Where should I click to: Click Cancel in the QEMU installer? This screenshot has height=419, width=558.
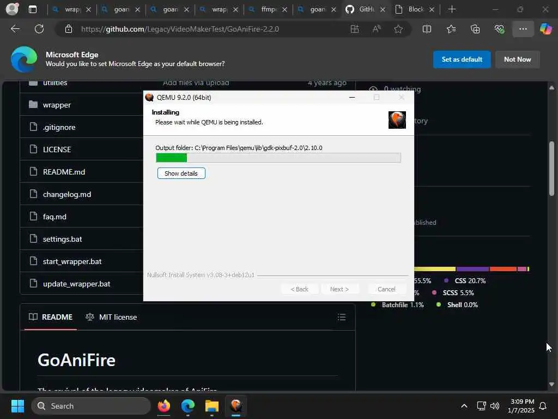[386, 289]
